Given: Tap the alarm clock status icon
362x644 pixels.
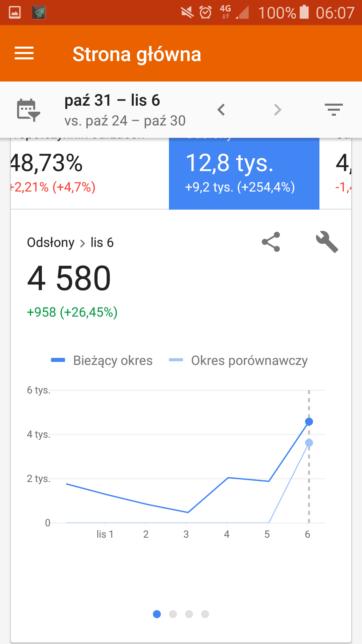Looking at the screenshot, I should pos(205,13).
